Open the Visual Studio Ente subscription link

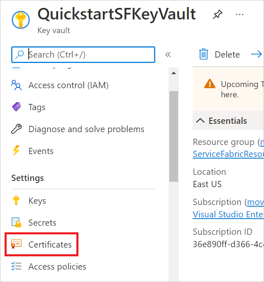click(x=228, y=215)
